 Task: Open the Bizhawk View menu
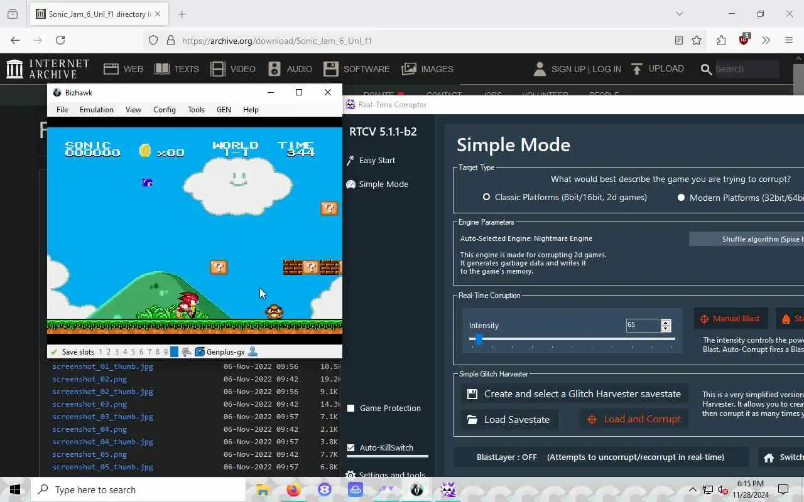[x=133, y=109]
